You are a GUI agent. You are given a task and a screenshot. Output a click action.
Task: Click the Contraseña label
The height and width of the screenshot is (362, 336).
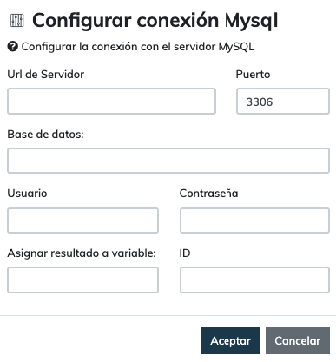coord(208,194)
